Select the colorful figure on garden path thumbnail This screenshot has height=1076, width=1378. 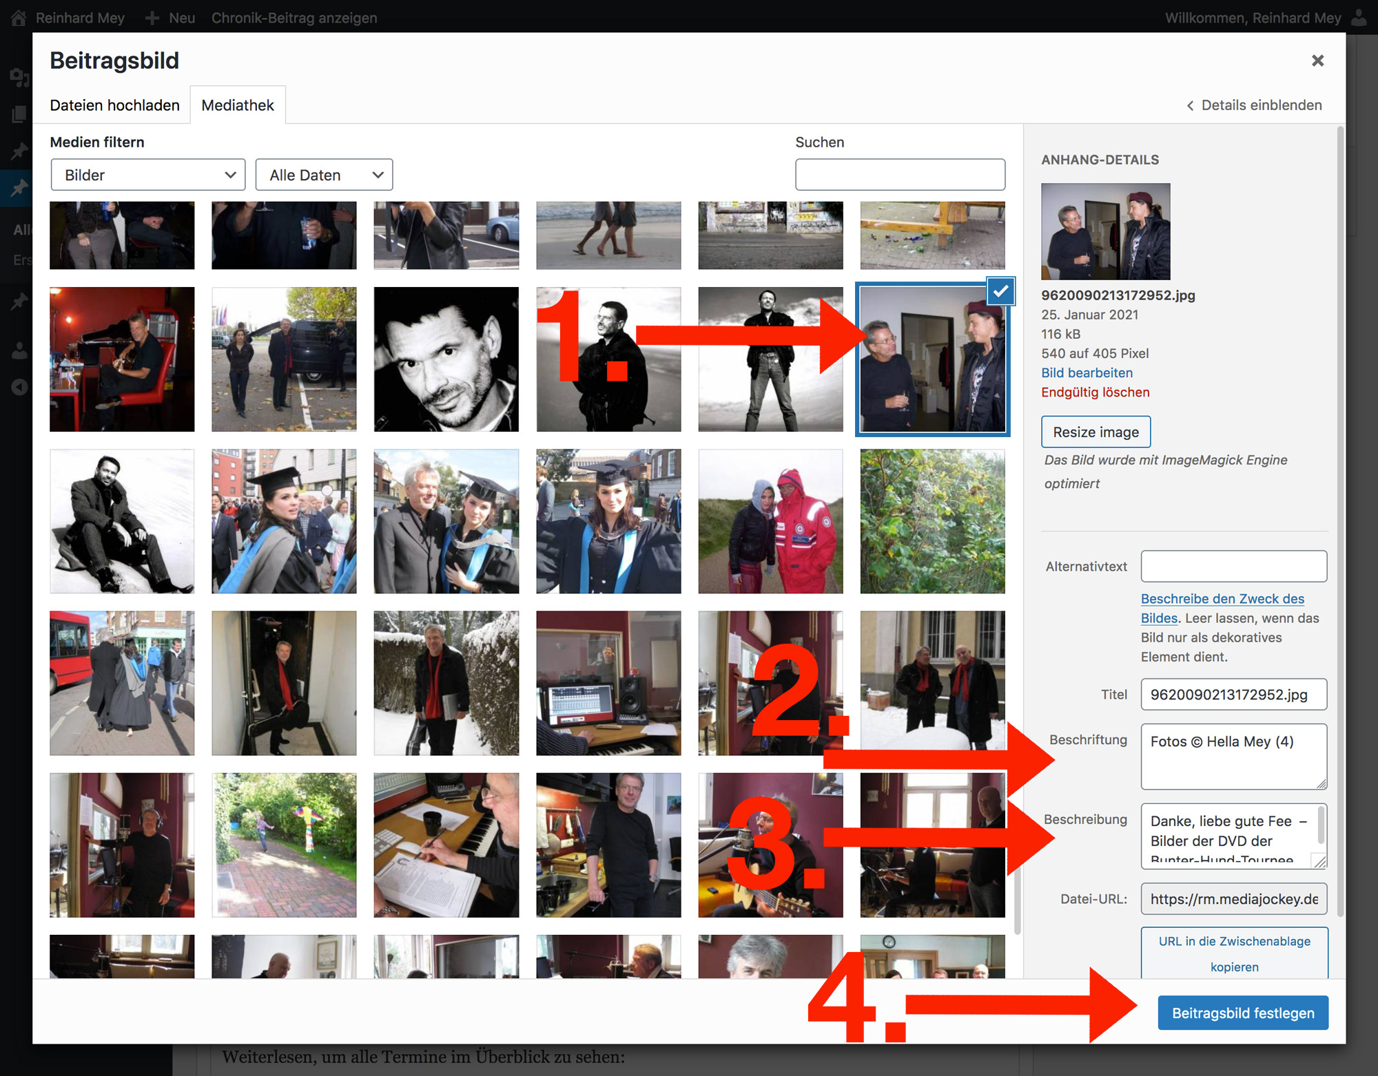[x=284, y=845]
